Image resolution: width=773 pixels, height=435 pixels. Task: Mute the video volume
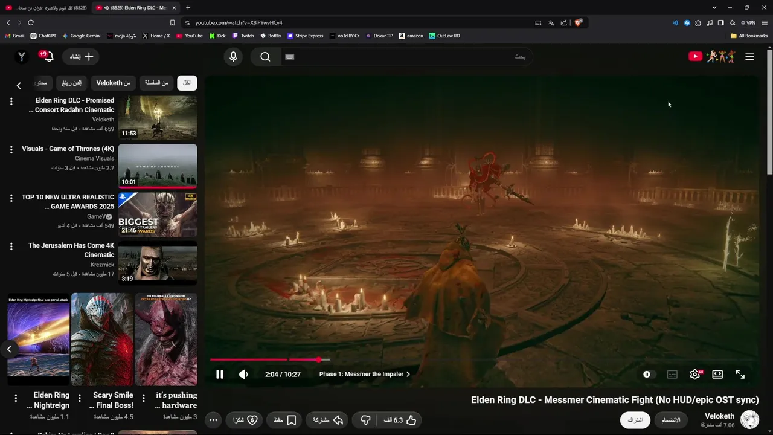pyautogui.click(x=243, y=375)
